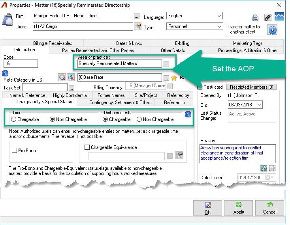Click the gold star icon

174,78
